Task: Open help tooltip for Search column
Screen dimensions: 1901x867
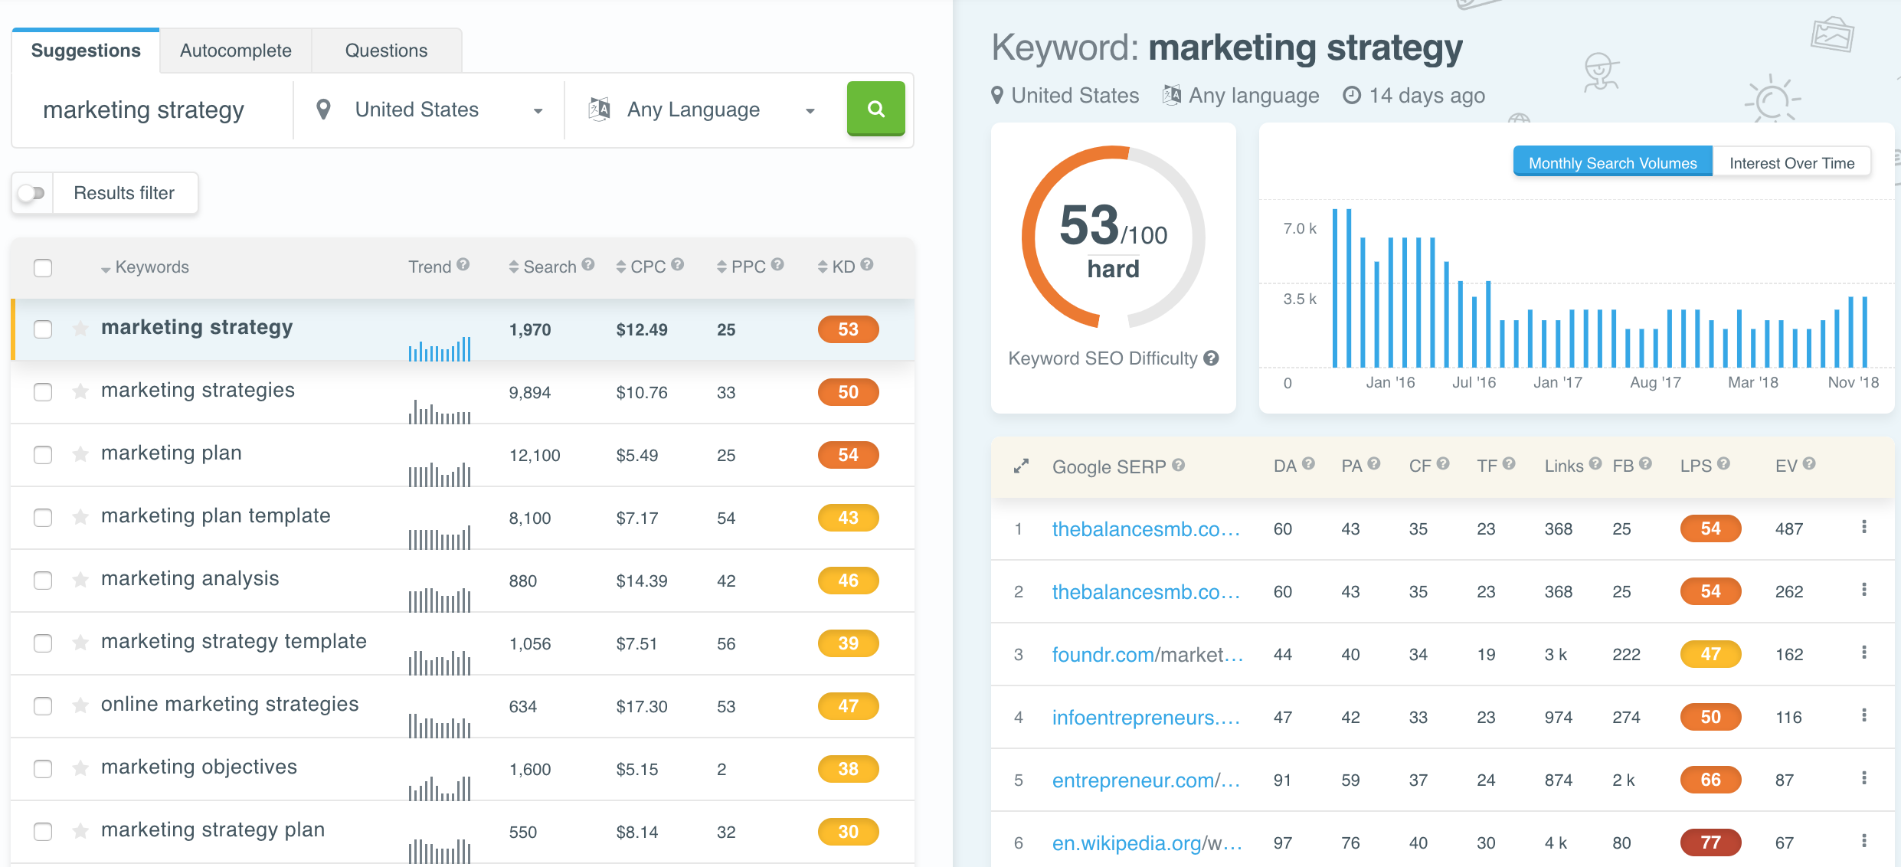Action: click(587, 264)
